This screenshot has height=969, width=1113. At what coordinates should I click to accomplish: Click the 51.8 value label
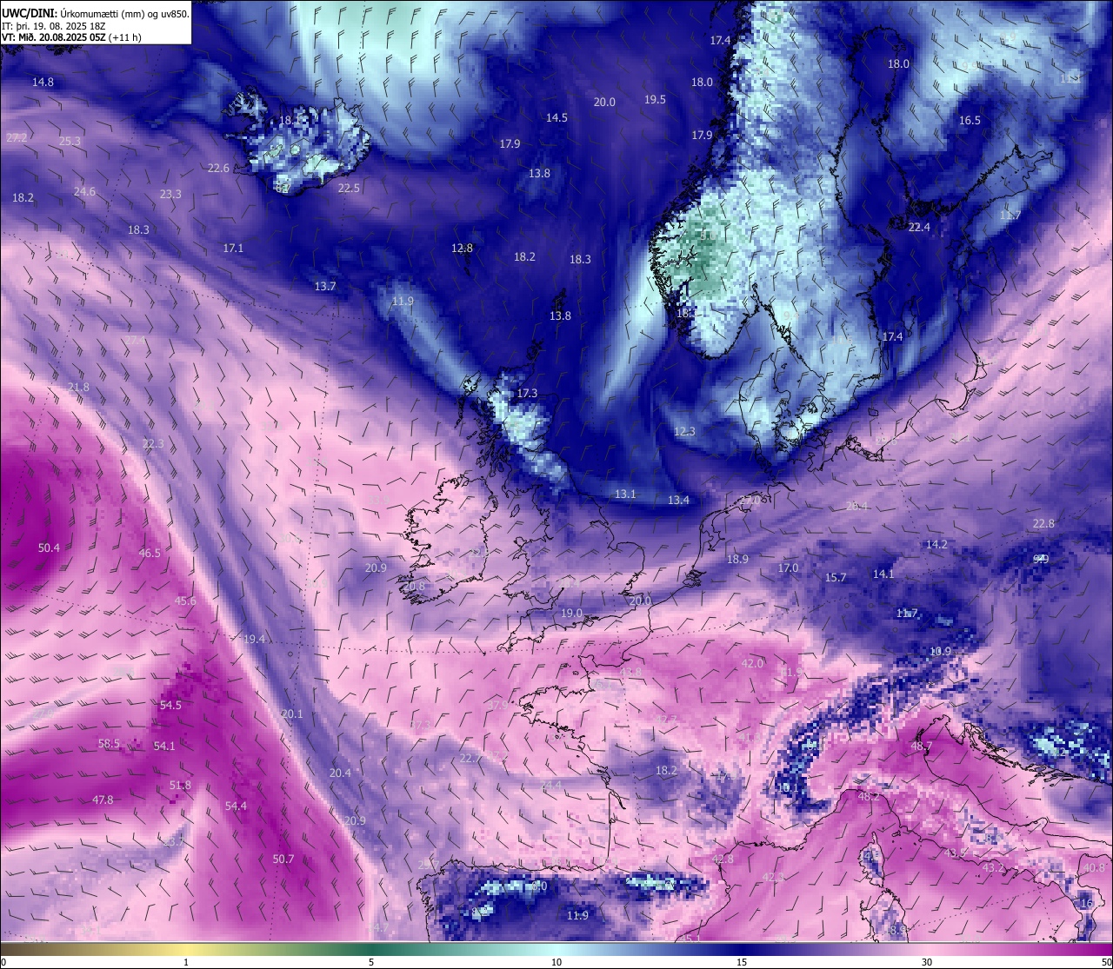click(x=180, y=786)
